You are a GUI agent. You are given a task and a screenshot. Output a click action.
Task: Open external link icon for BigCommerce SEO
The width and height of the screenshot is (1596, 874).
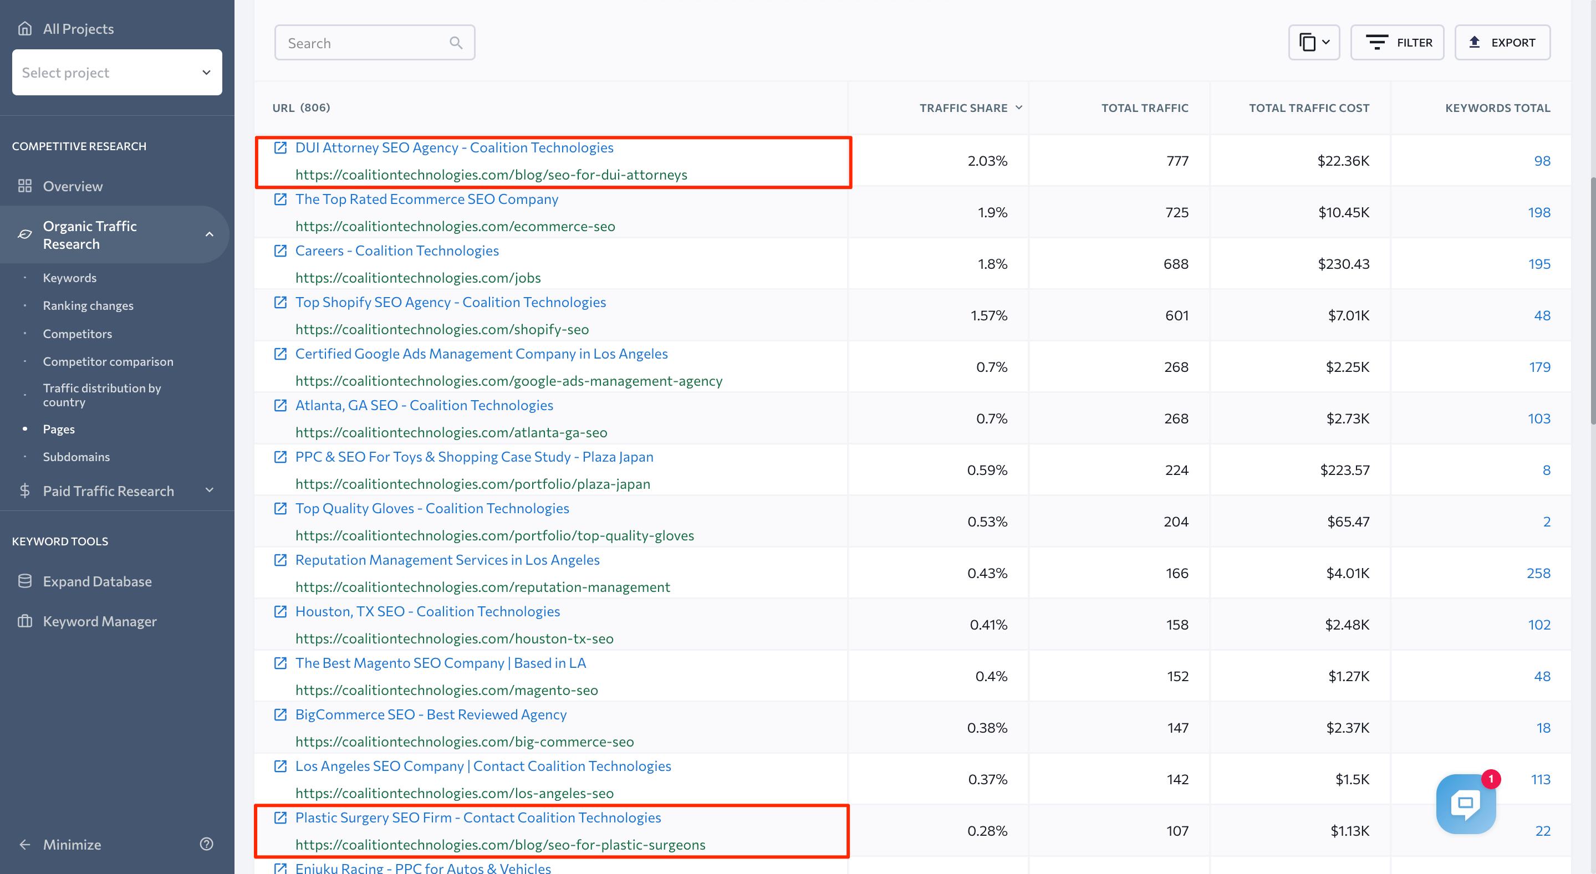click(x=281, y=714)
